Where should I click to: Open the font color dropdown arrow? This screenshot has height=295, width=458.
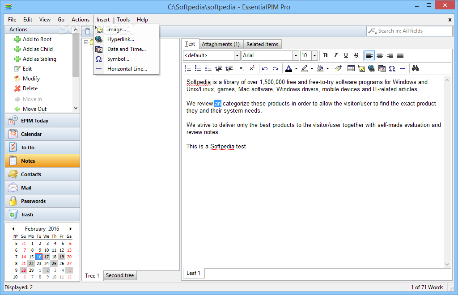(x=296, y=68)
